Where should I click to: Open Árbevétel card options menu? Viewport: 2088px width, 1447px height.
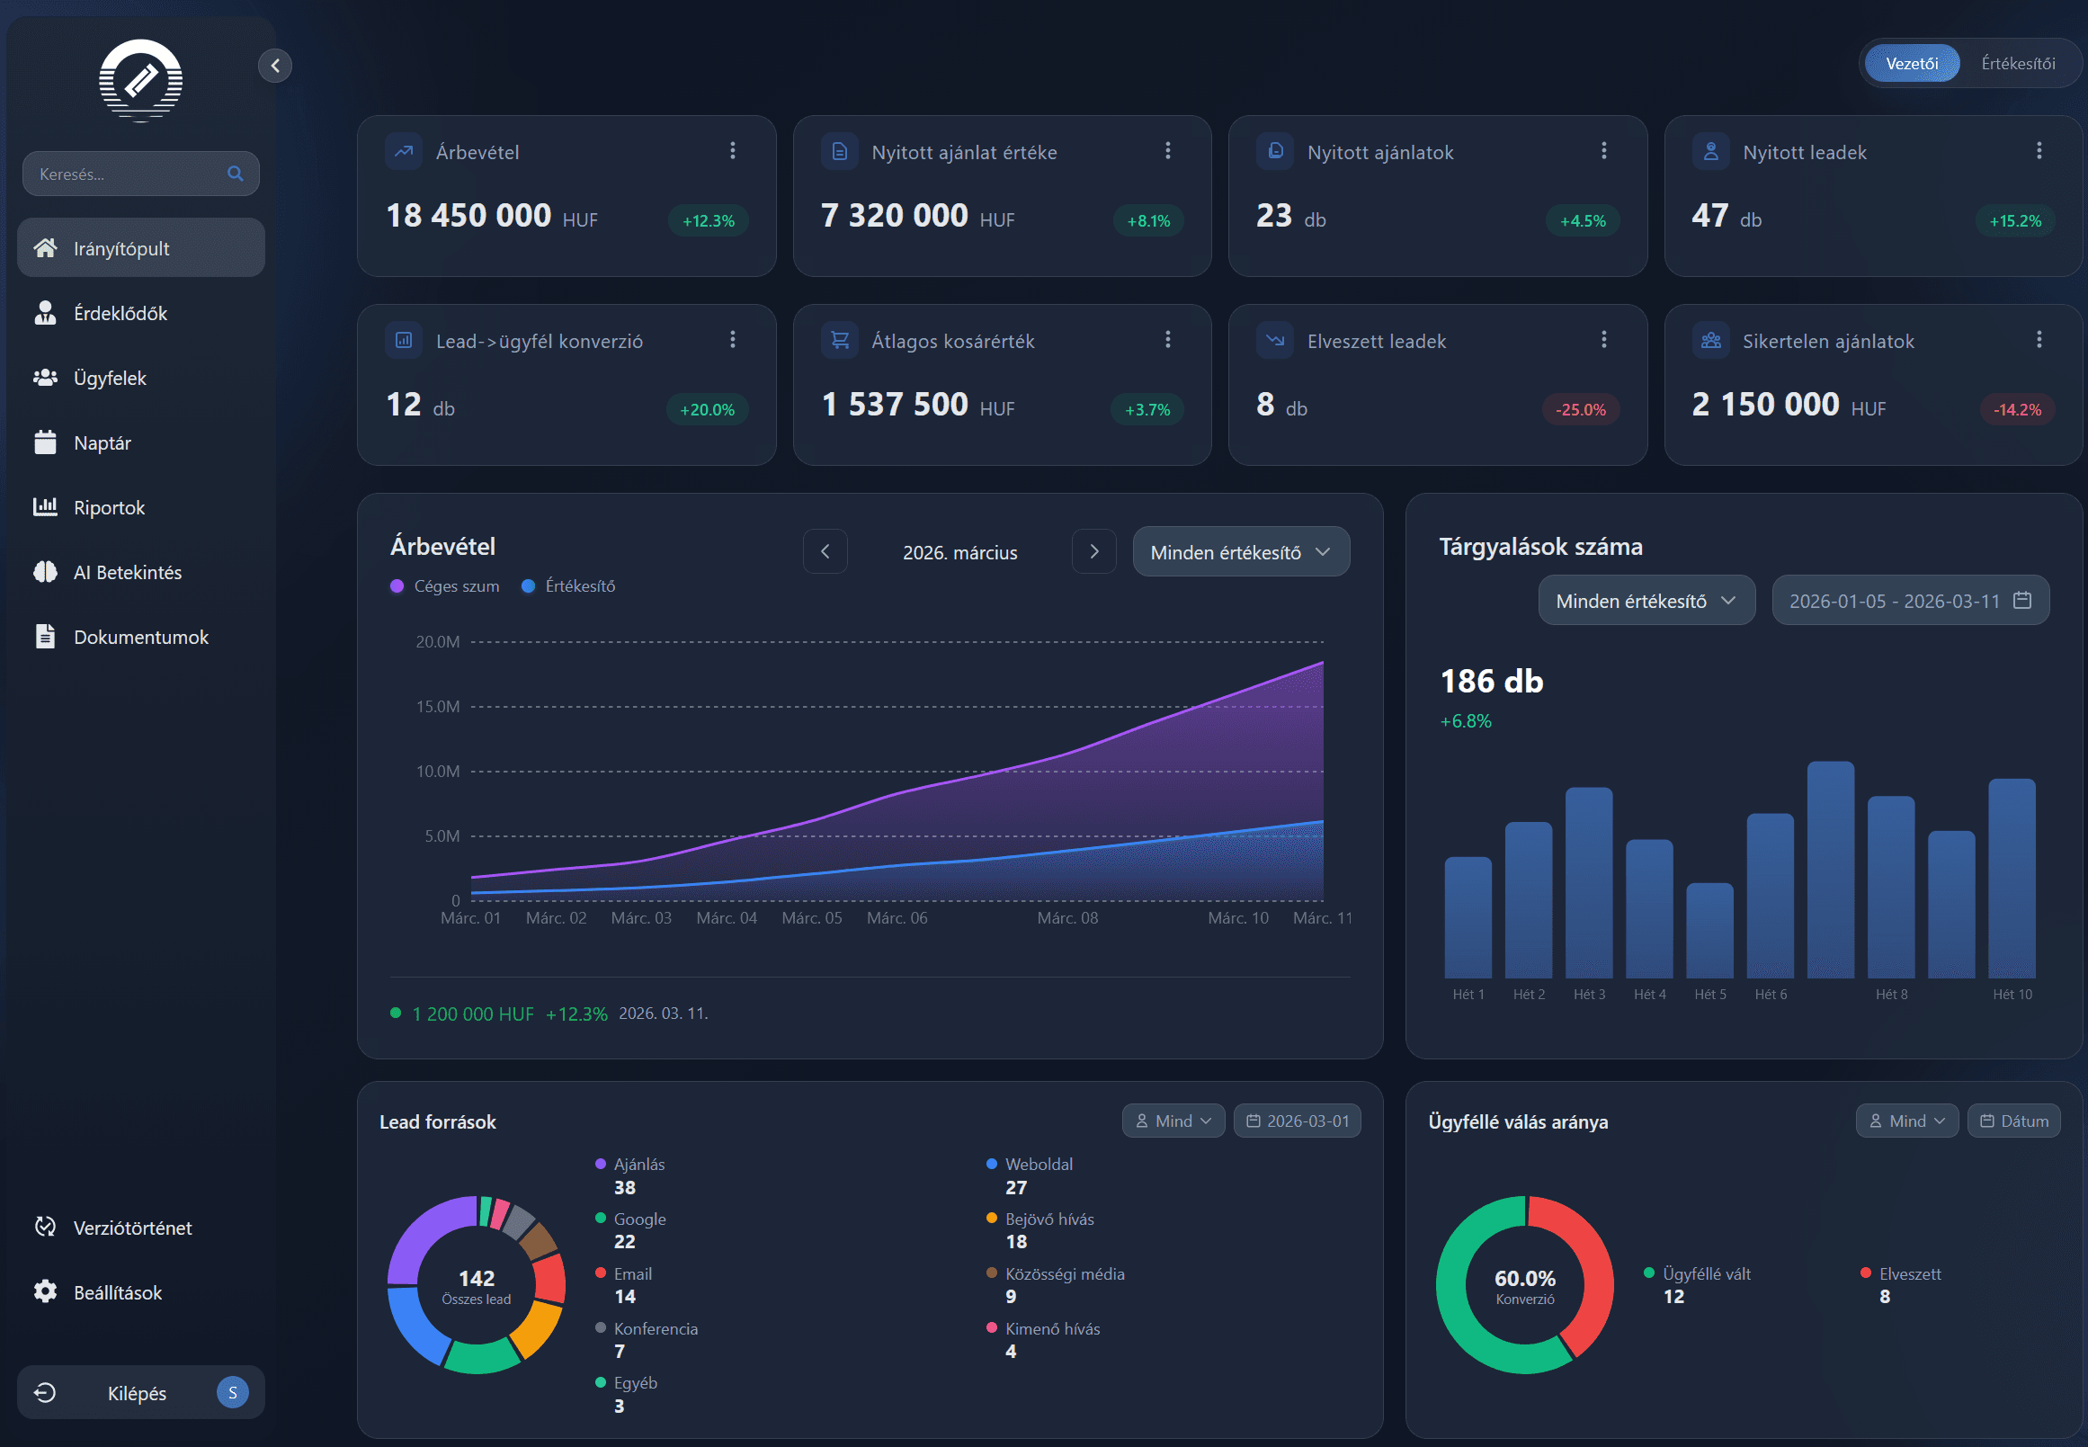[733, 150]
